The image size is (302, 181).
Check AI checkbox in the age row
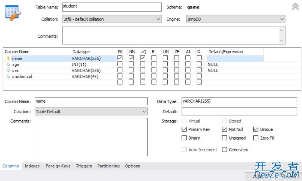[188, 64]
